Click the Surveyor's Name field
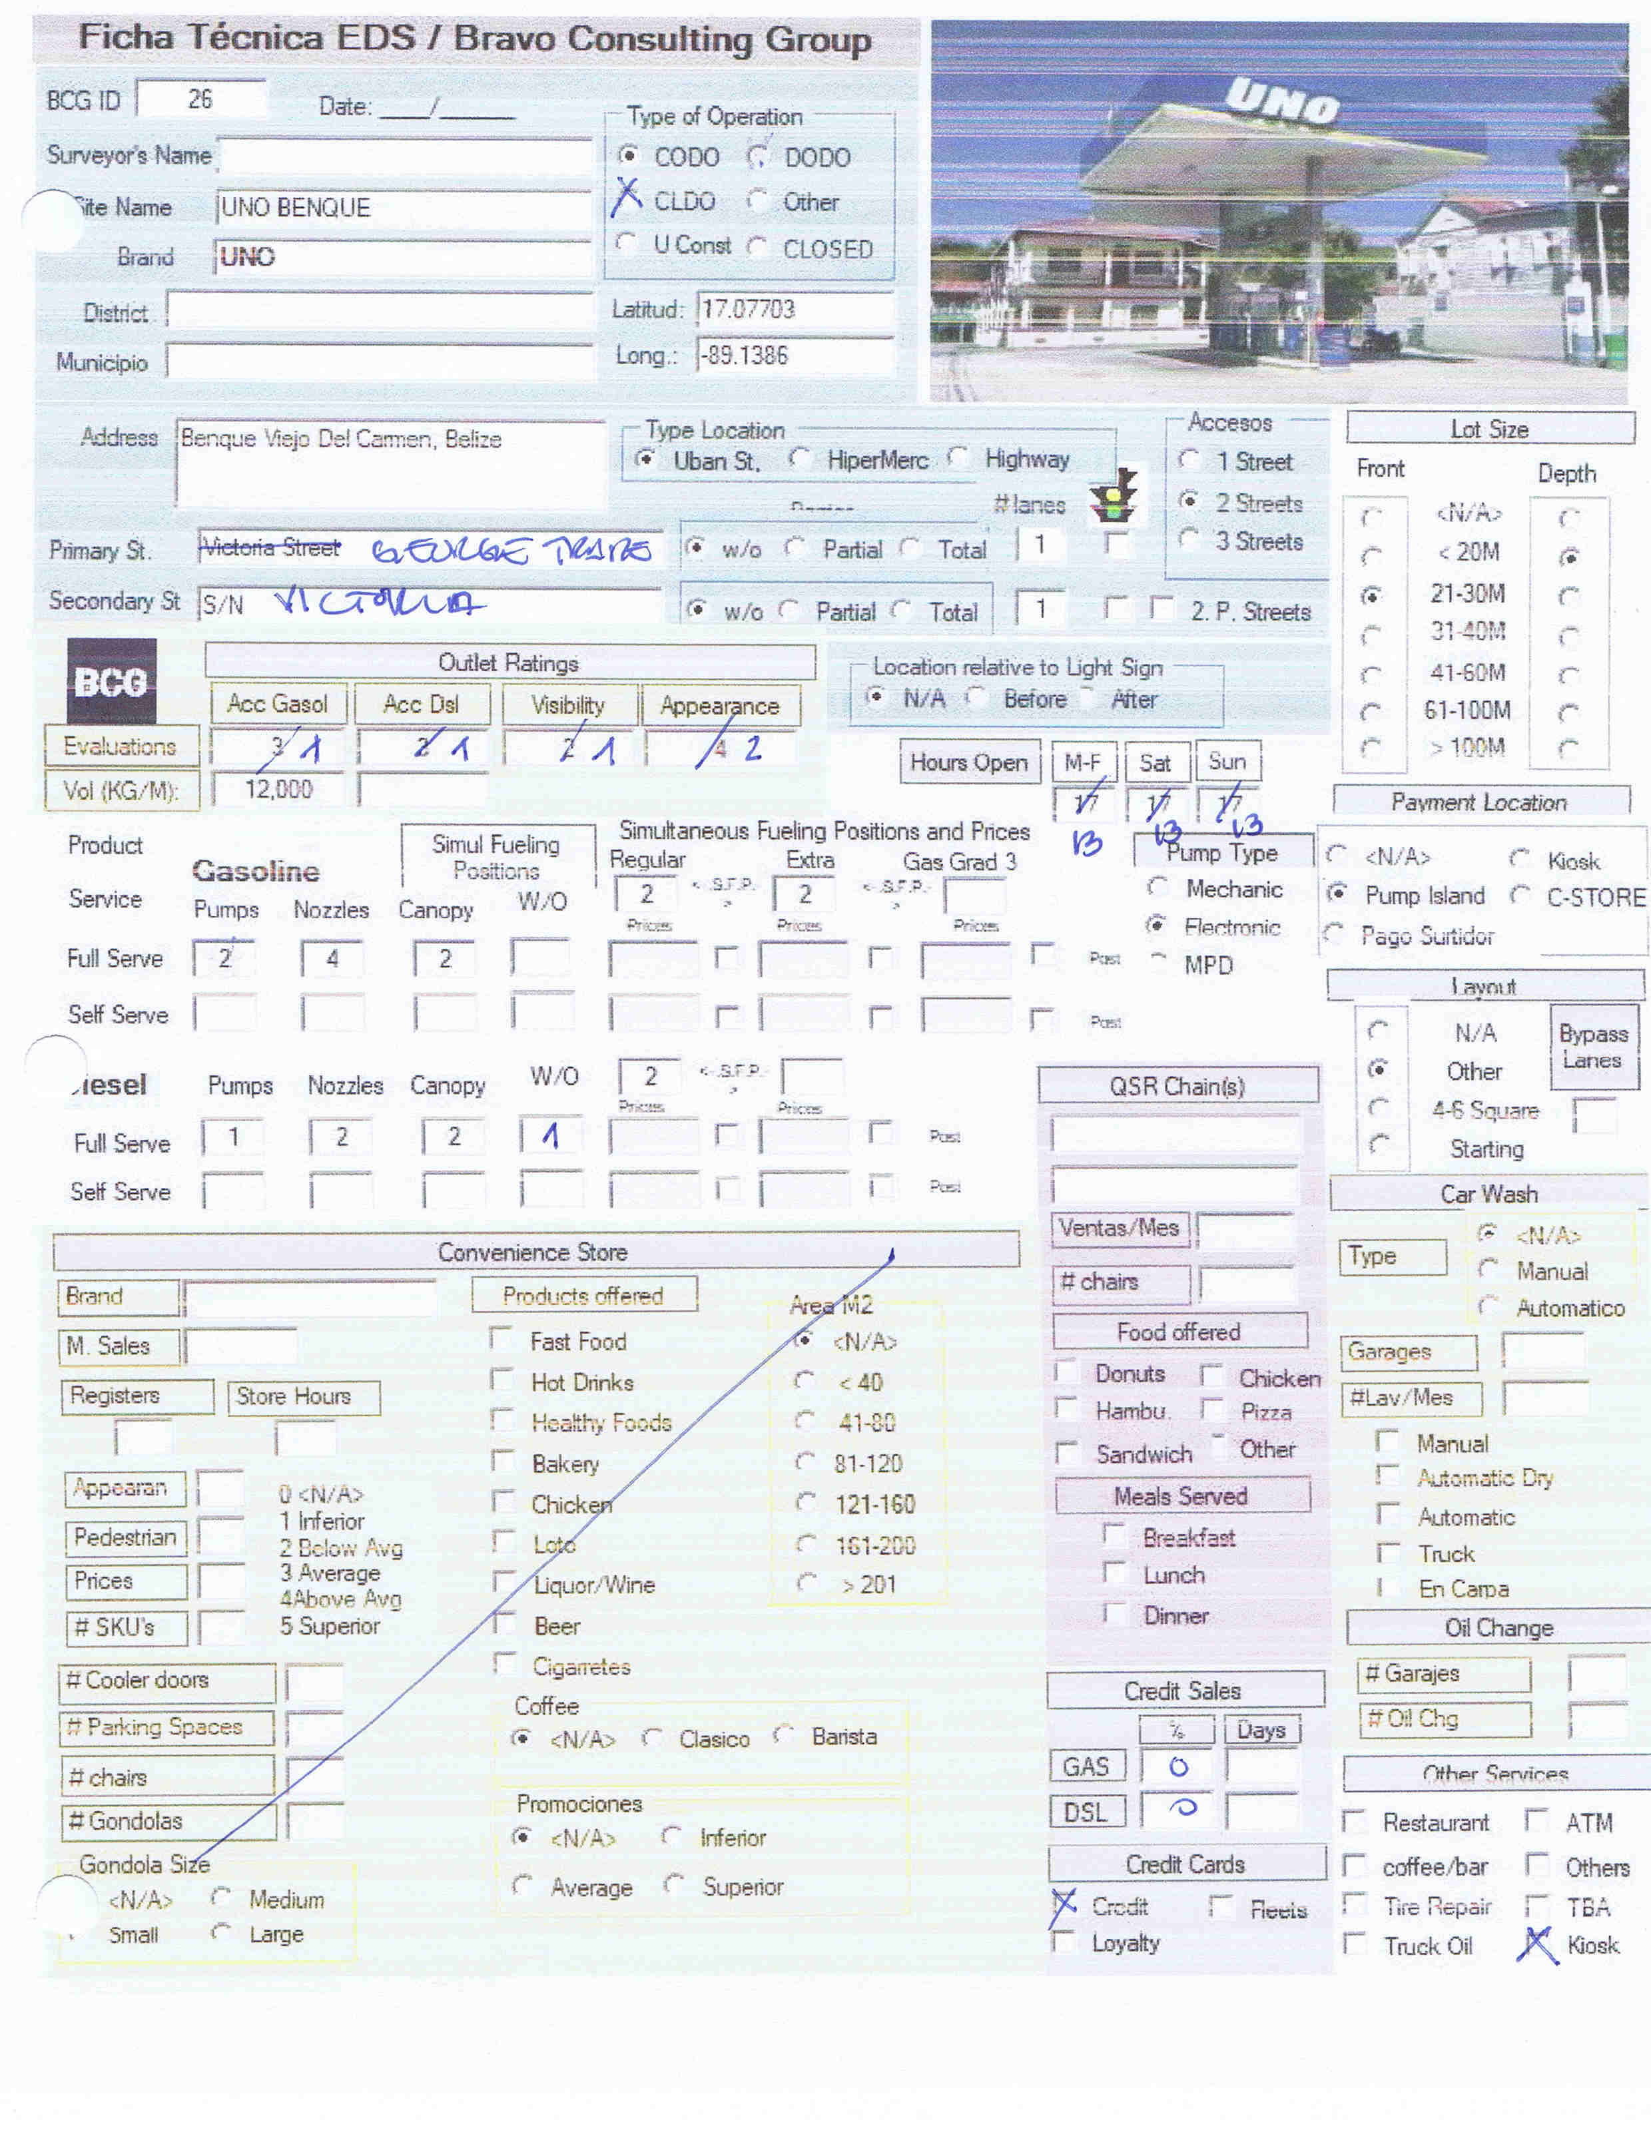This screenshot has width=1651, height=2150. (405, 156)
